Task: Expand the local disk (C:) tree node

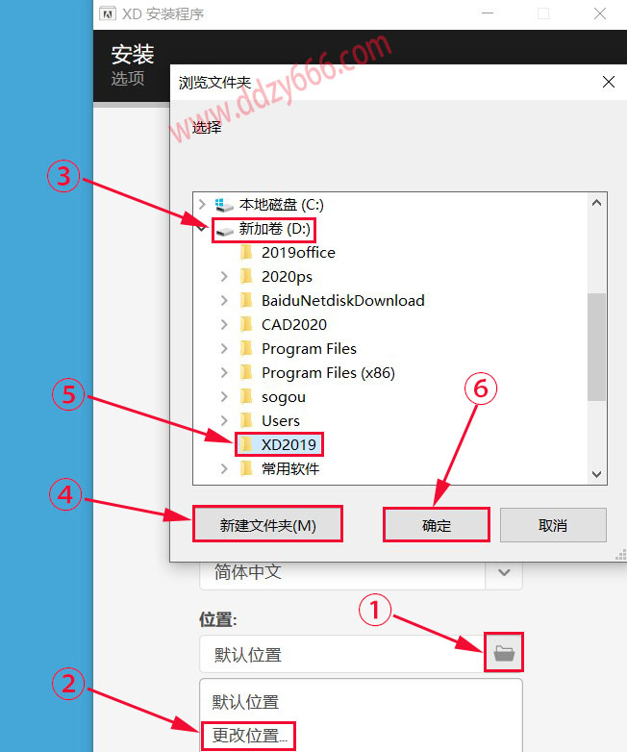Action: click(x=201, y=204)
